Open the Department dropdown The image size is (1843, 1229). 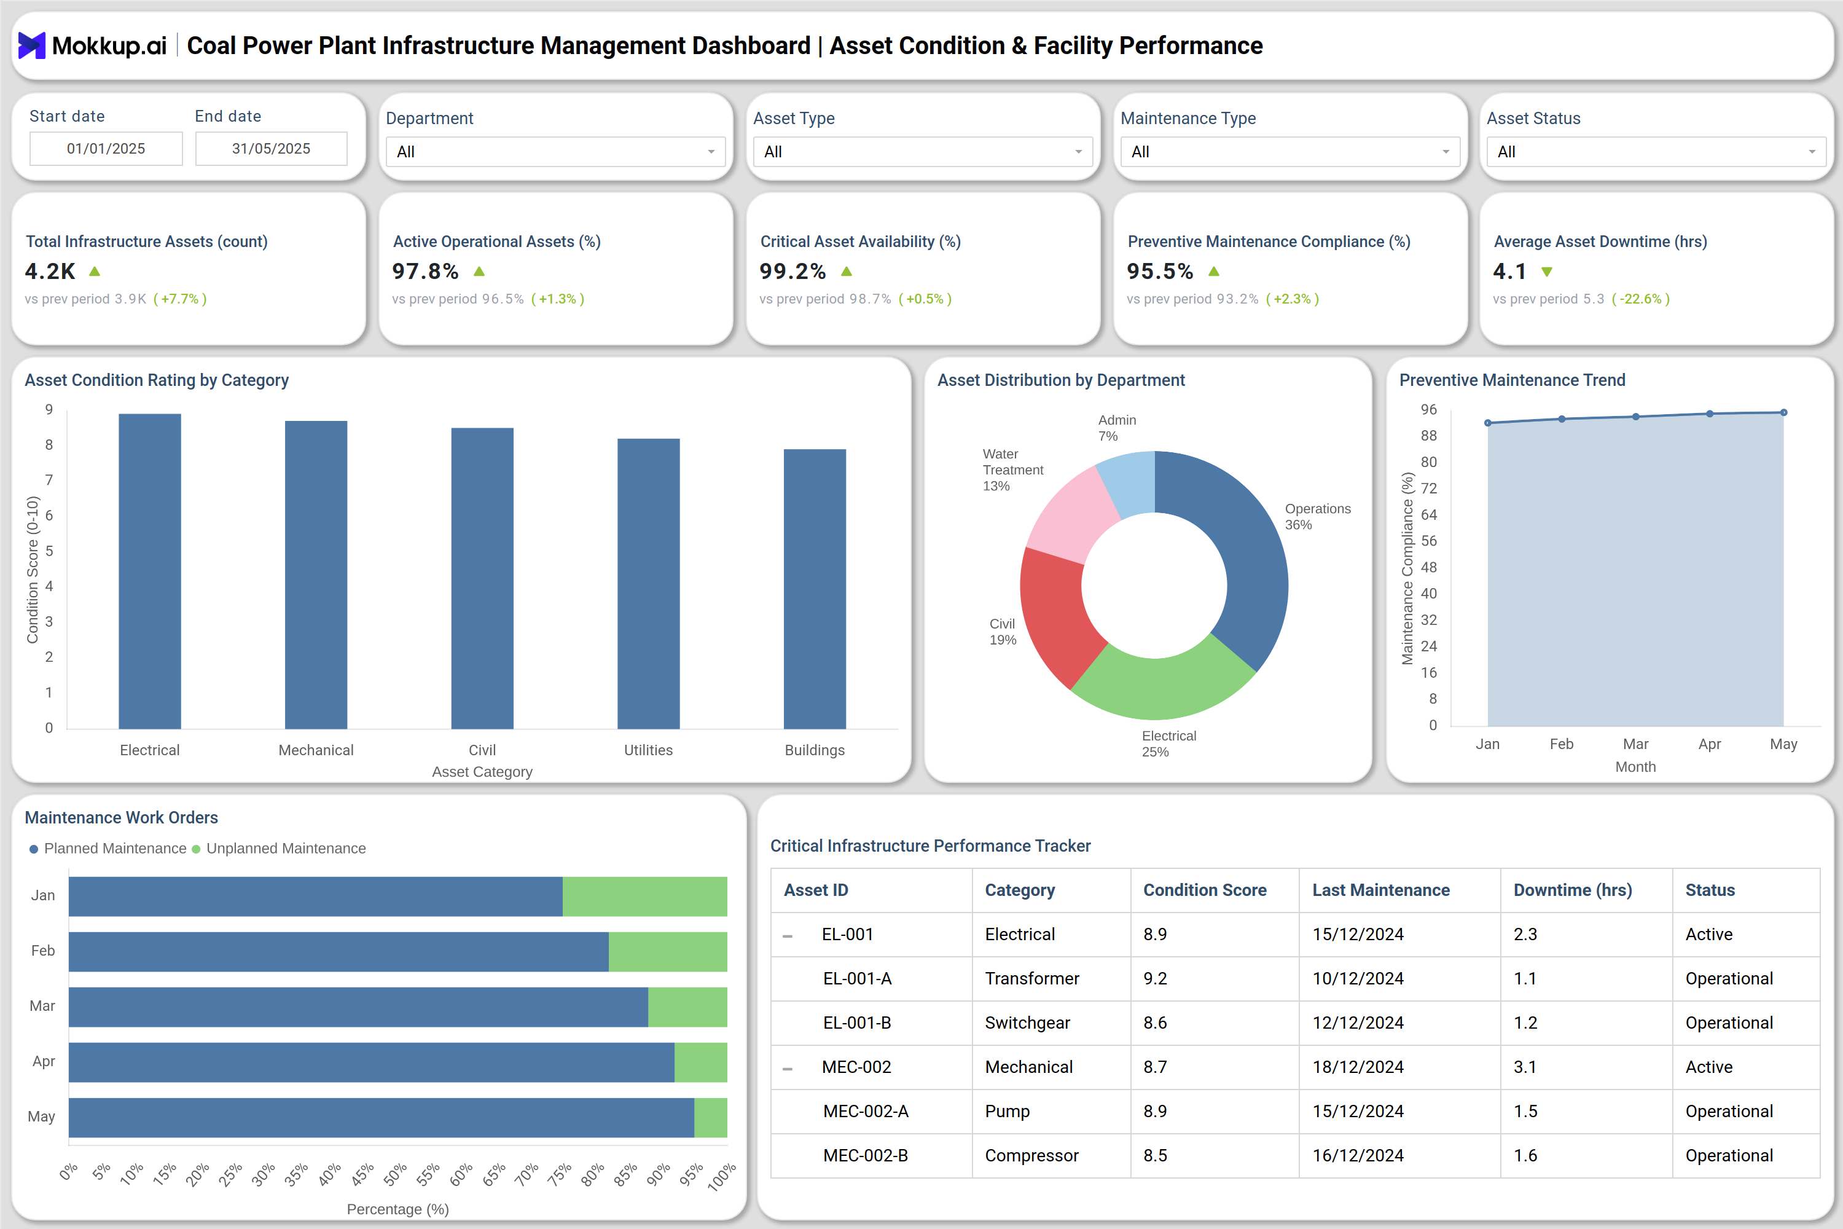coord(555,151)
